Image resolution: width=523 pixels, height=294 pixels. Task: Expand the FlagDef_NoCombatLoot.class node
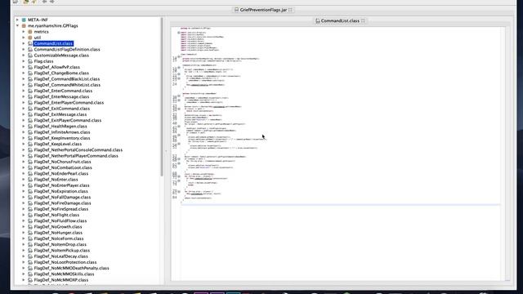click(24, 167)
